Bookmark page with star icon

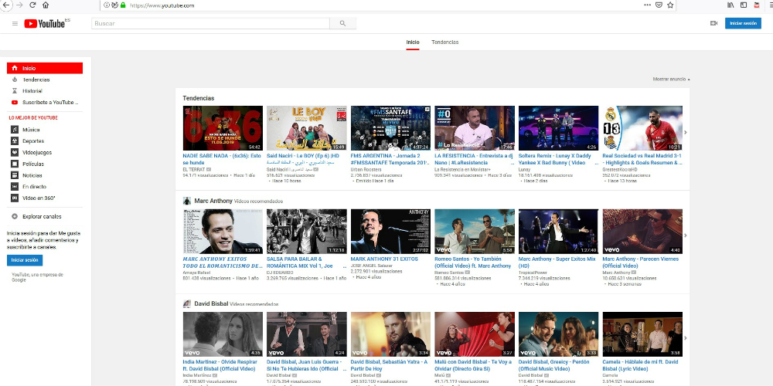[x=670, y=5]
